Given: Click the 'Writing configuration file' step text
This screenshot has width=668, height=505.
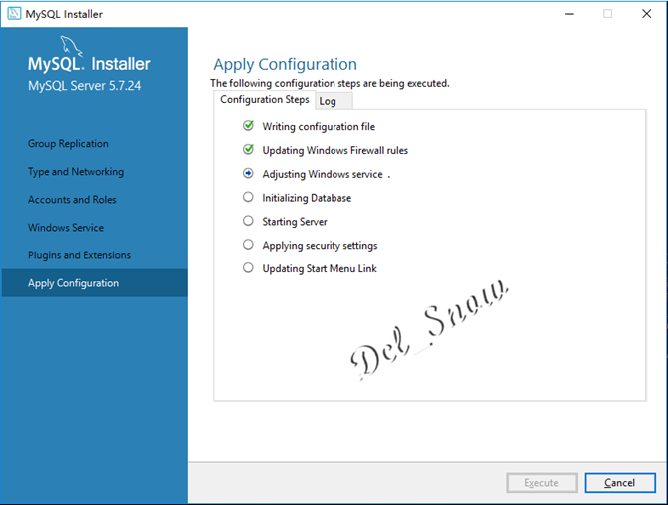Looking at the screenshot, I should 319,127.
